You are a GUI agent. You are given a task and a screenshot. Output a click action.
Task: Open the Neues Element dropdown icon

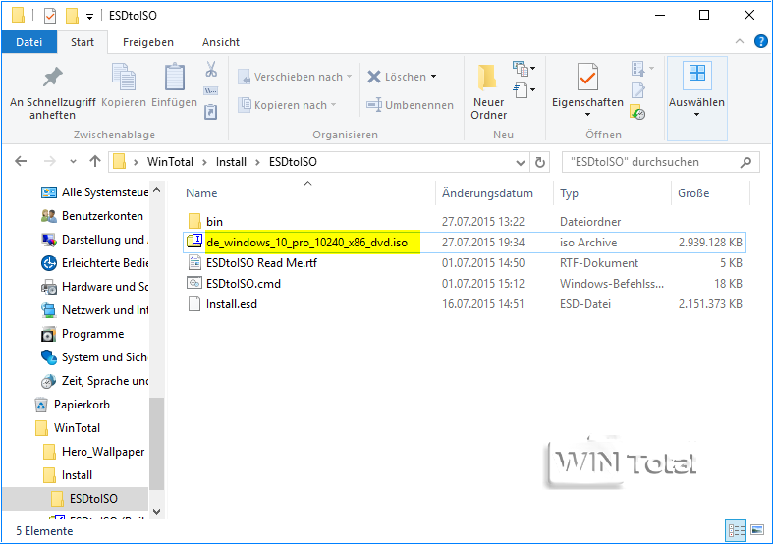click(x=525, y=69)
